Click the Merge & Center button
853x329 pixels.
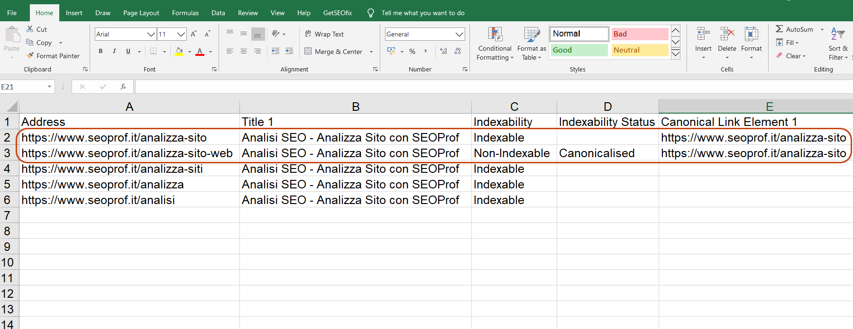[334, 52]
